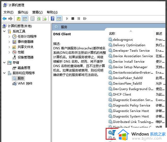Expand the 任务计划程序 node arrow

tap(9, 37)
